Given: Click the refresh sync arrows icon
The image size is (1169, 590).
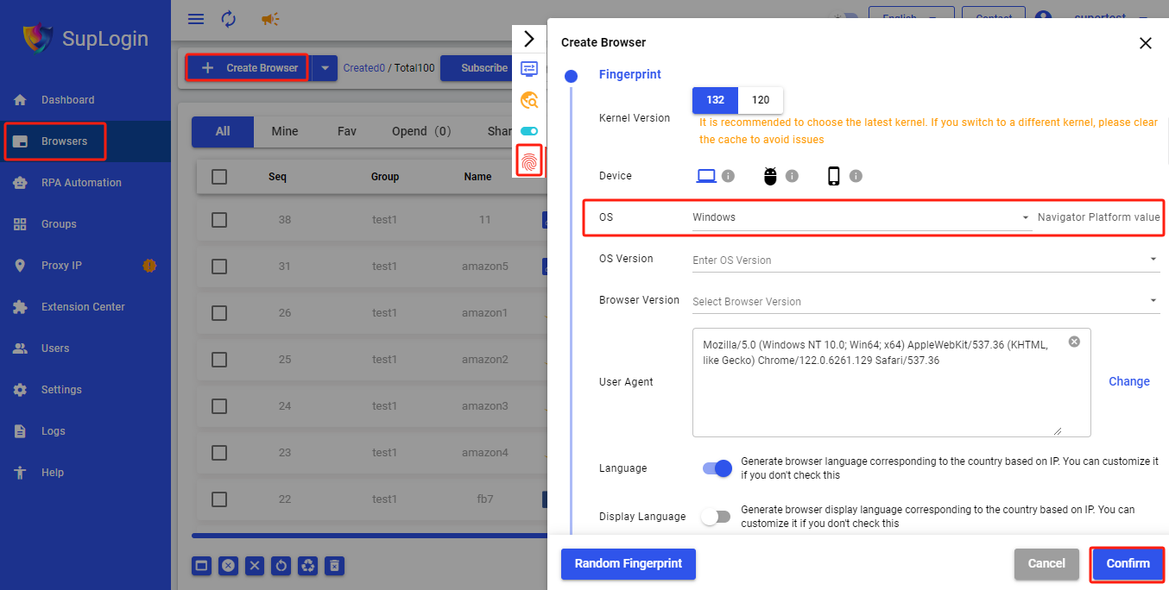Looking at the screenshot, I should [x=229, y=19].
